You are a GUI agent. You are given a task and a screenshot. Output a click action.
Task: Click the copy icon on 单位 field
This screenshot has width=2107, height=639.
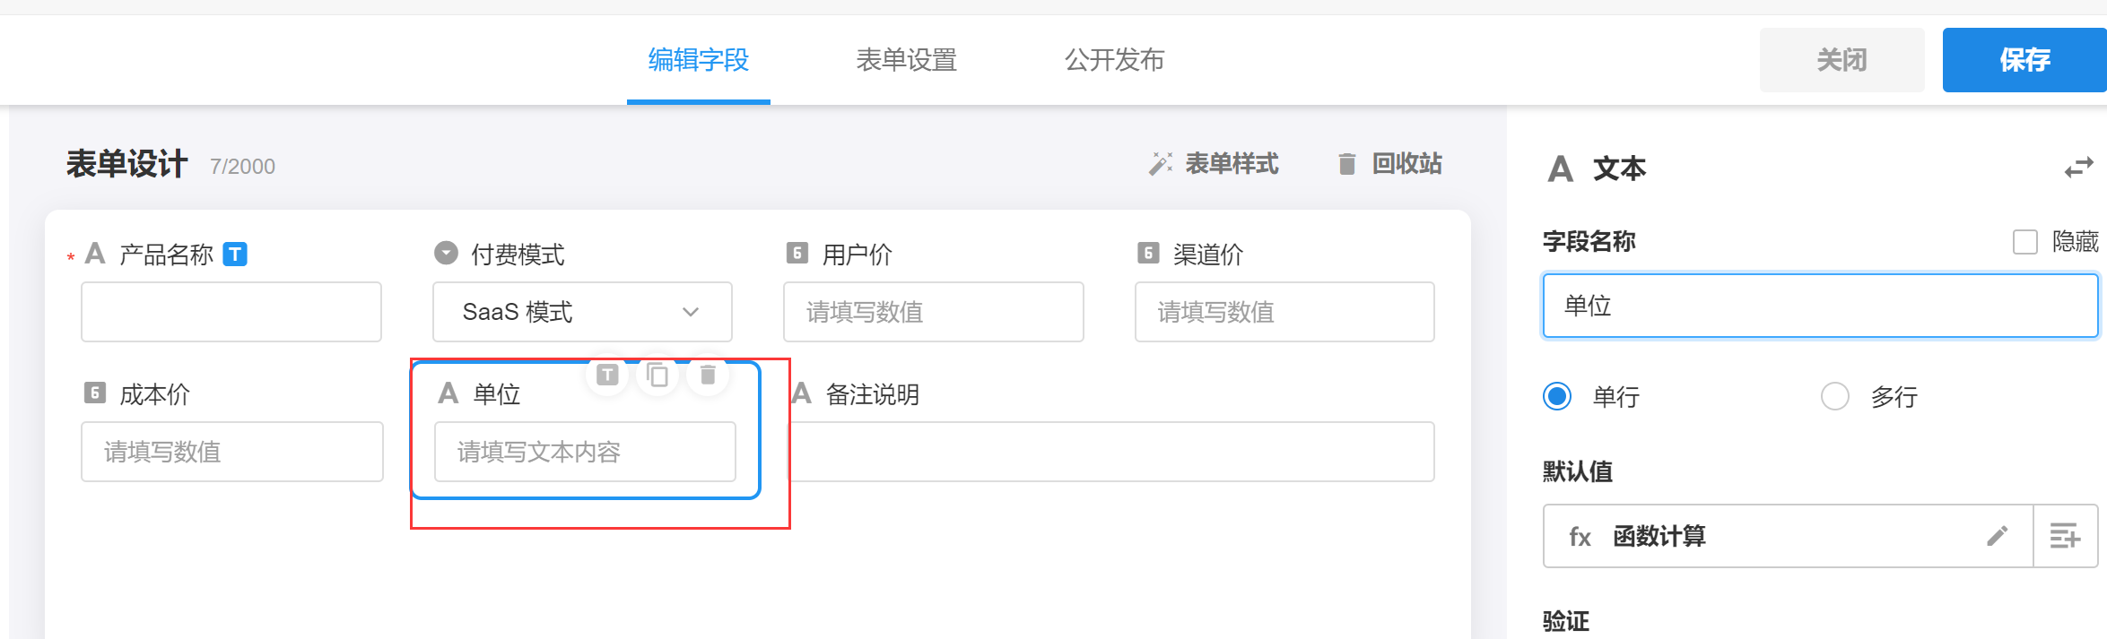point(657,375)
